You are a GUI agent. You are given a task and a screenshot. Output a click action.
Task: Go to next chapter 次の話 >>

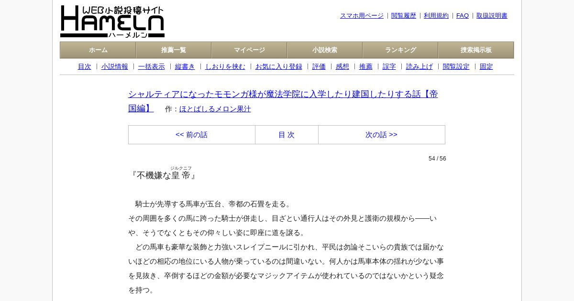[382, 135]
